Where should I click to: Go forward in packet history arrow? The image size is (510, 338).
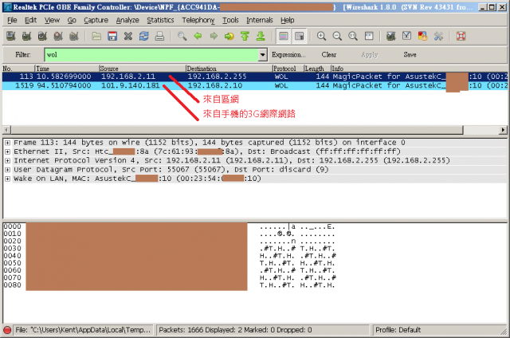click(x=214, y=36)
